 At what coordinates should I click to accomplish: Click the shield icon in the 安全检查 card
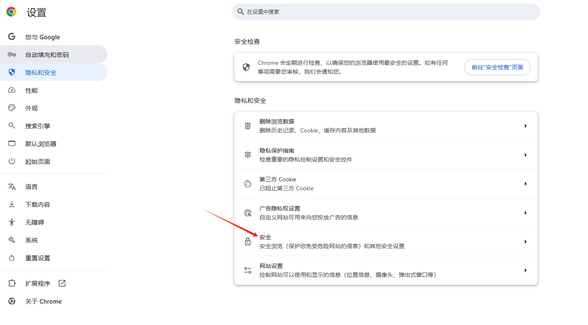(246, 67)
